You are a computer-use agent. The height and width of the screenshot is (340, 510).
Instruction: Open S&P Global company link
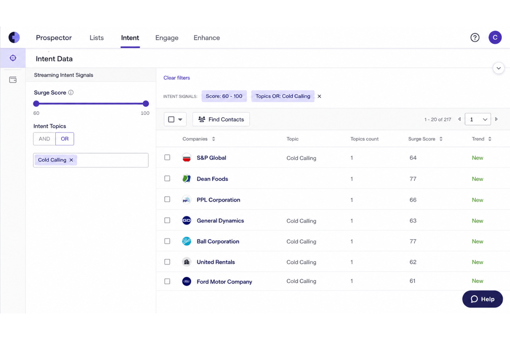211,158
